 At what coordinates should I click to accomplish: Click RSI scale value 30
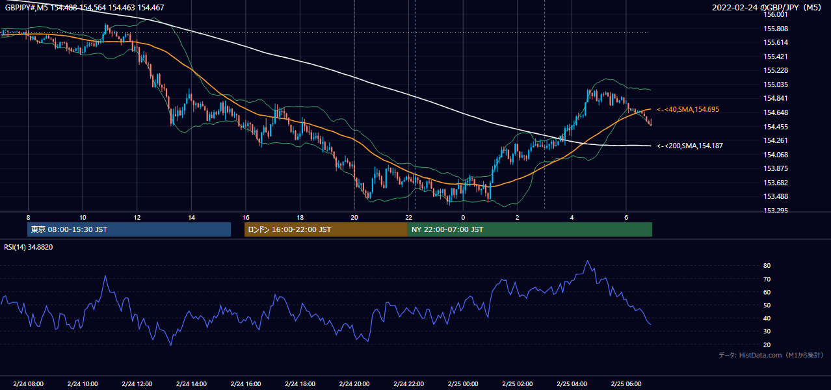(x=767, y=331)
